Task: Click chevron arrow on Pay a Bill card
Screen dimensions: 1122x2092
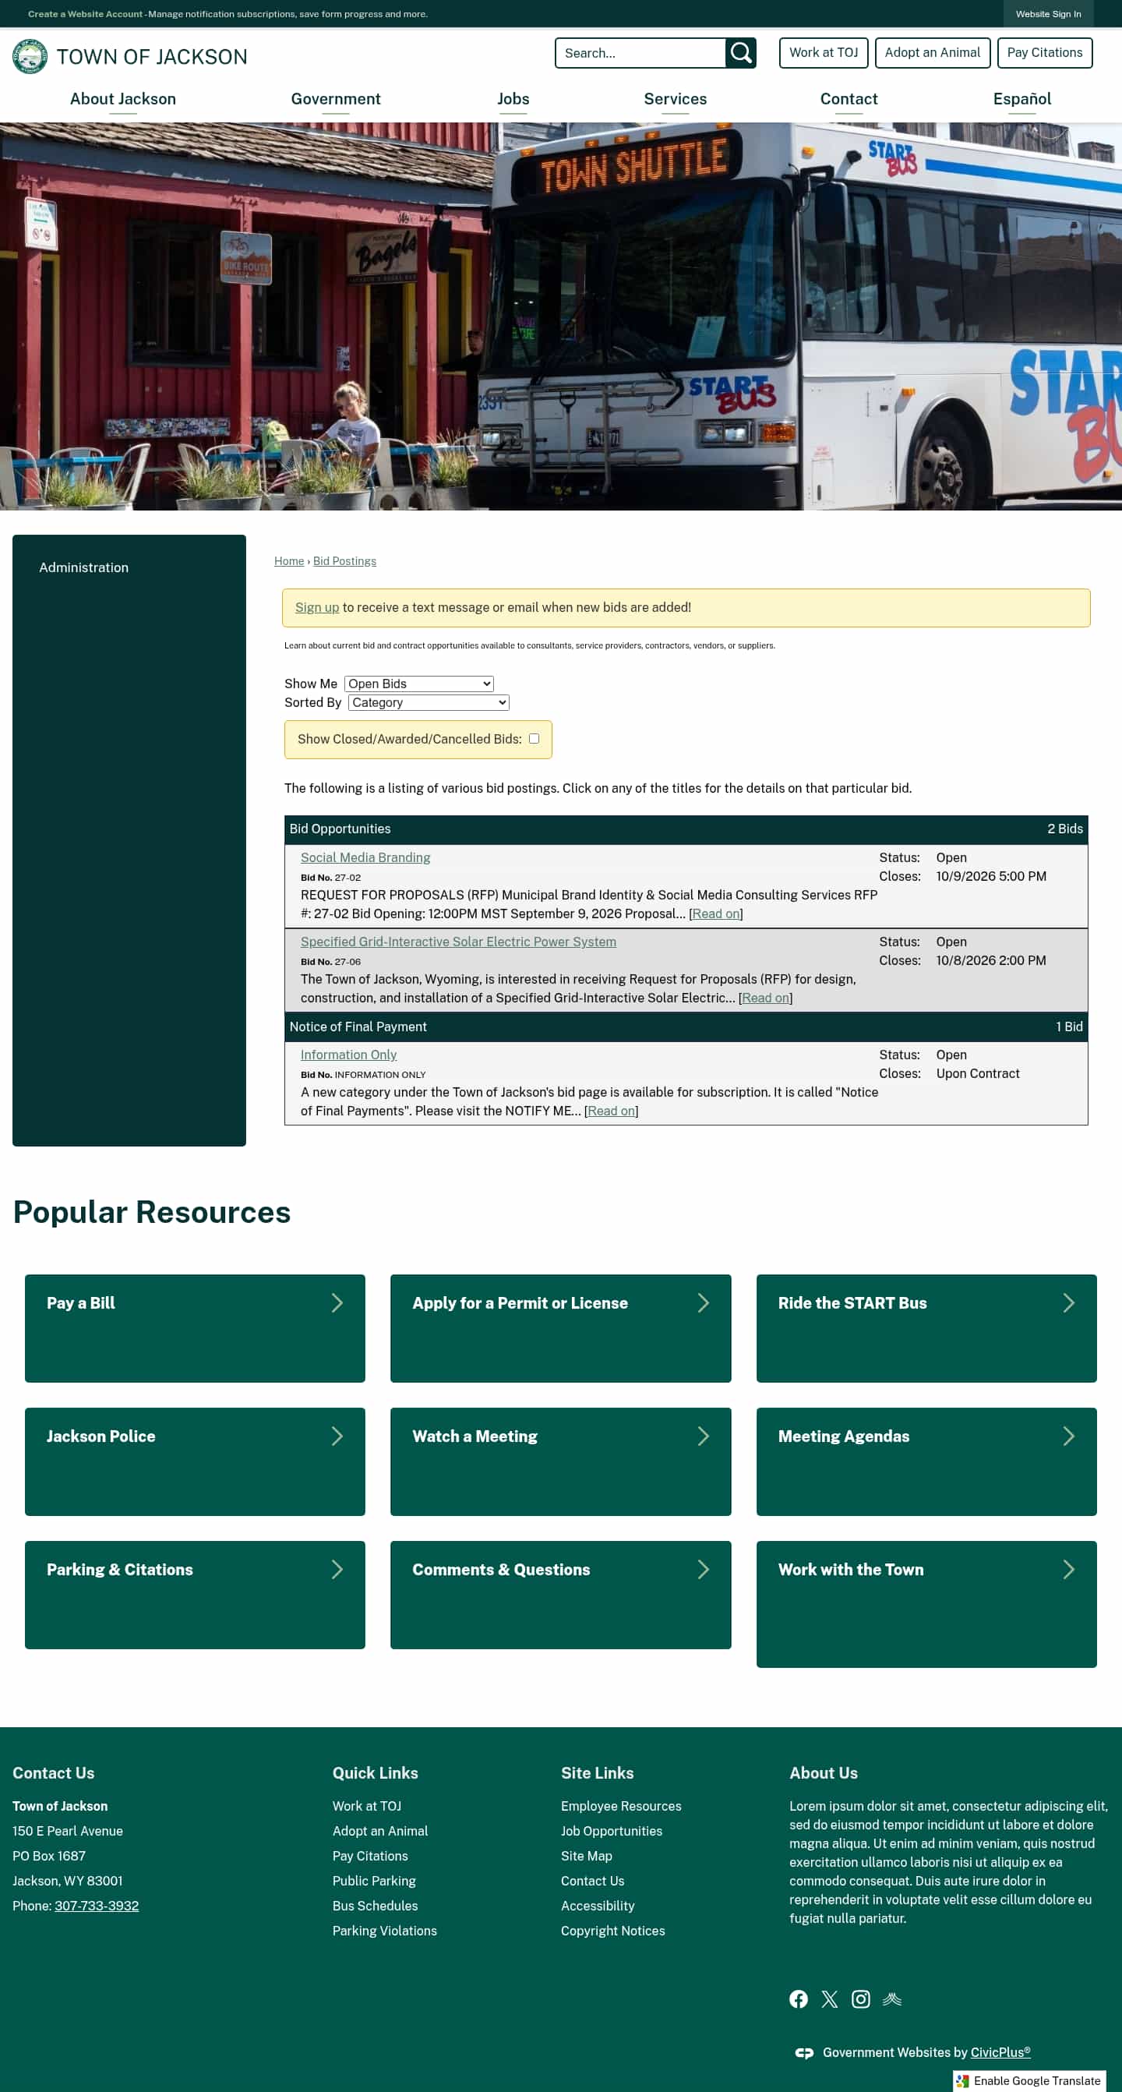Action: (x=337, y=1302)
